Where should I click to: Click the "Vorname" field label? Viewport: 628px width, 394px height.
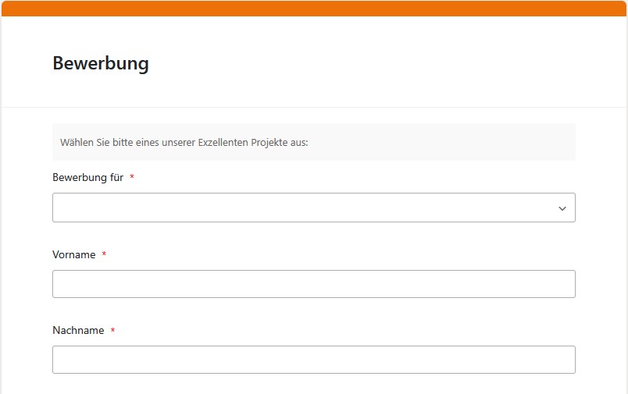[x=73, y=254]
